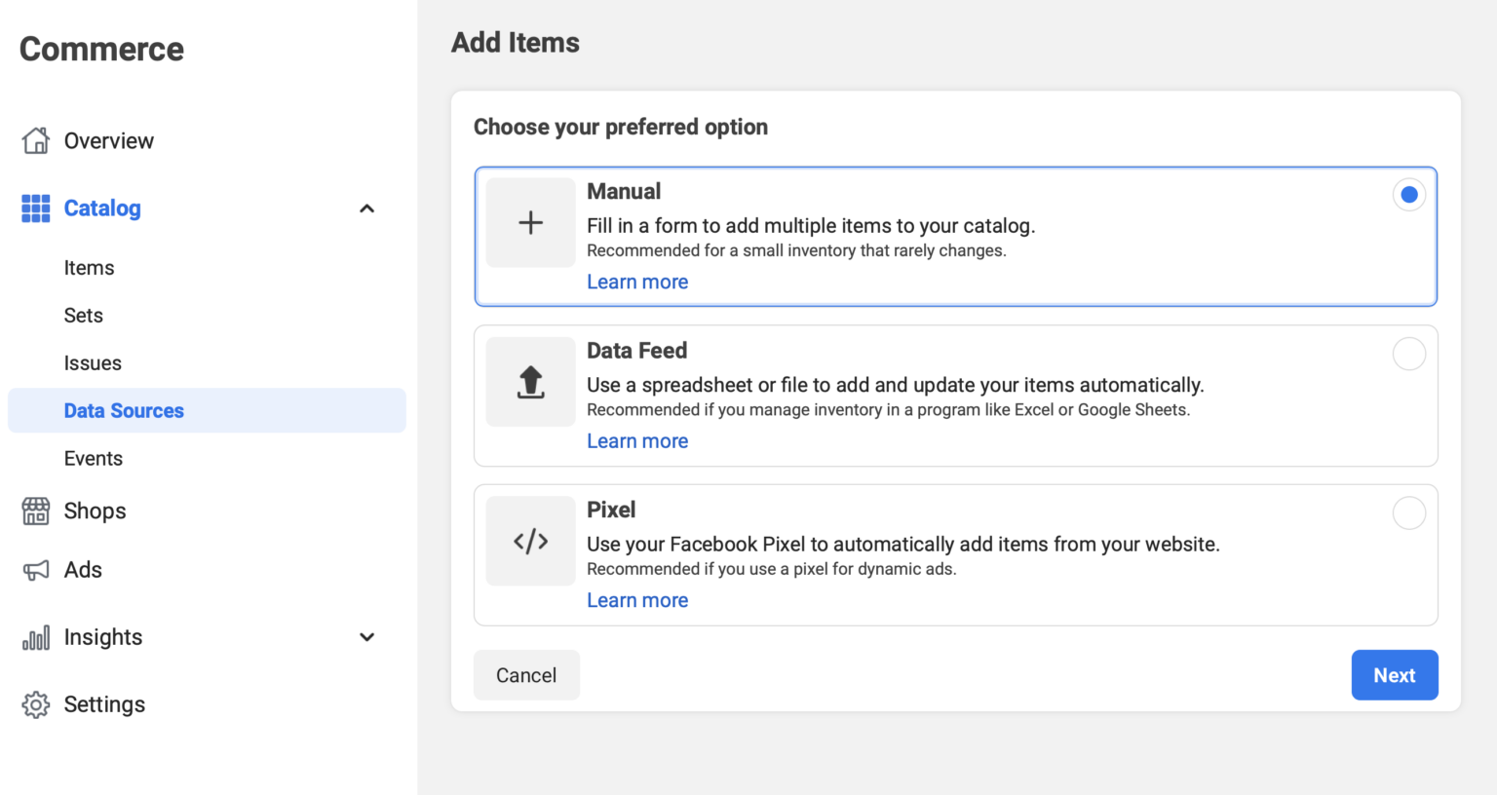Click the Data Feed upload icon
Viewport: 1497px width, 795px height.
530,382
